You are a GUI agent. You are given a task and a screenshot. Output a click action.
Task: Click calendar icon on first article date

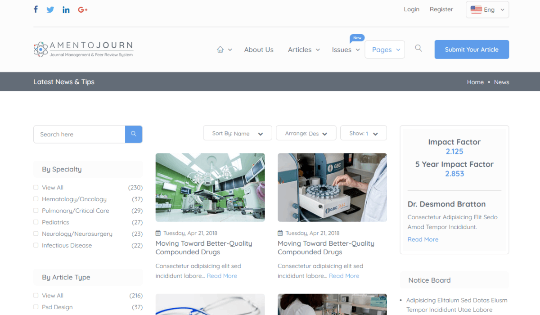[158, 233]
